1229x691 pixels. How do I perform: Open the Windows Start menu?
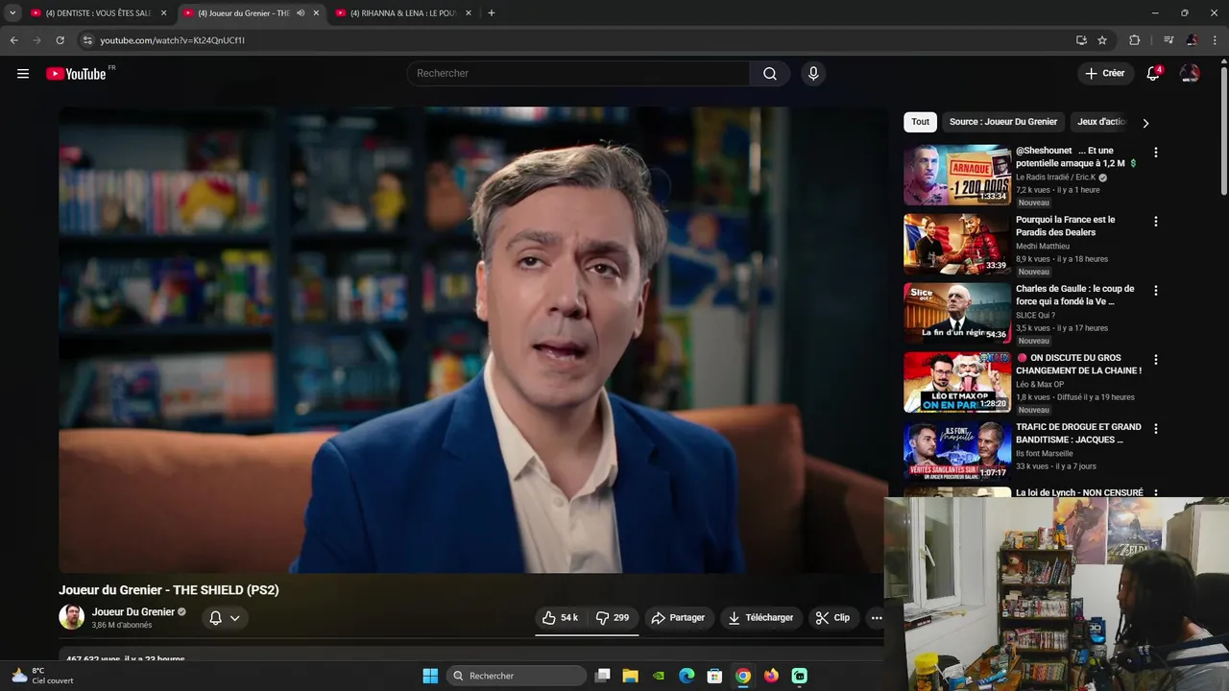430,676
